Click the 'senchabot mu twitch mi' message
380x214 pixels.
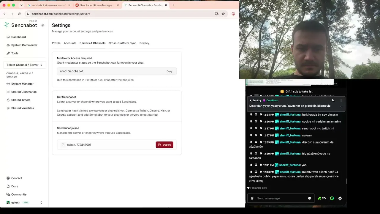318,128
